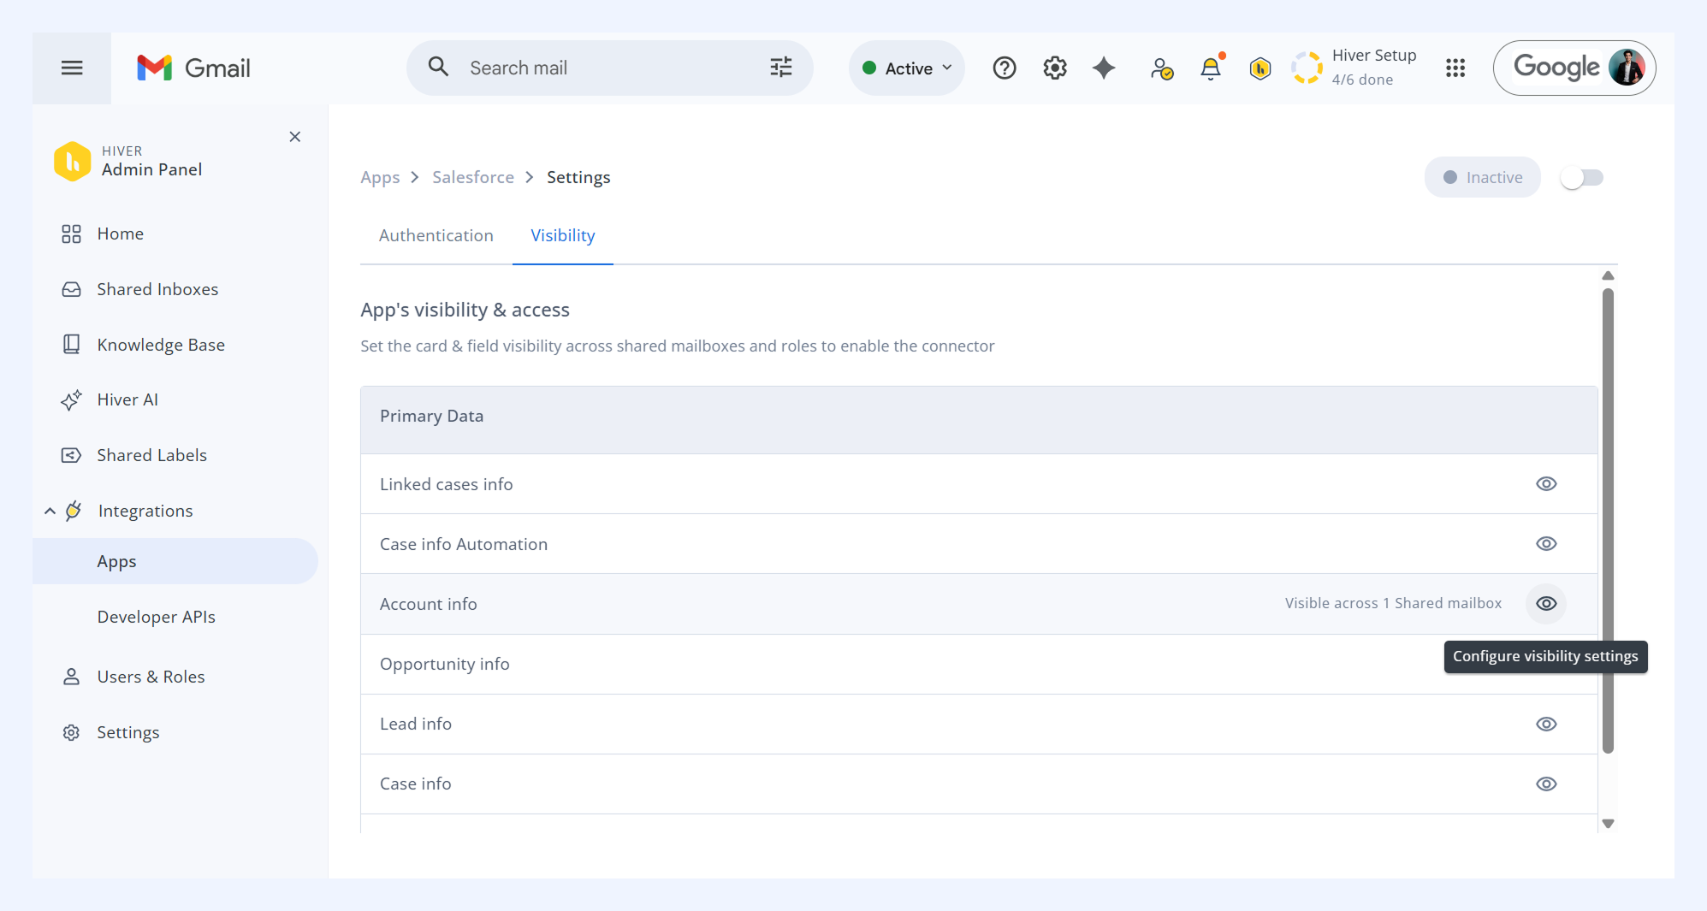The image size is (1707, 911).
Task: Open the notifications bell
Action: tap(1211, 68)
